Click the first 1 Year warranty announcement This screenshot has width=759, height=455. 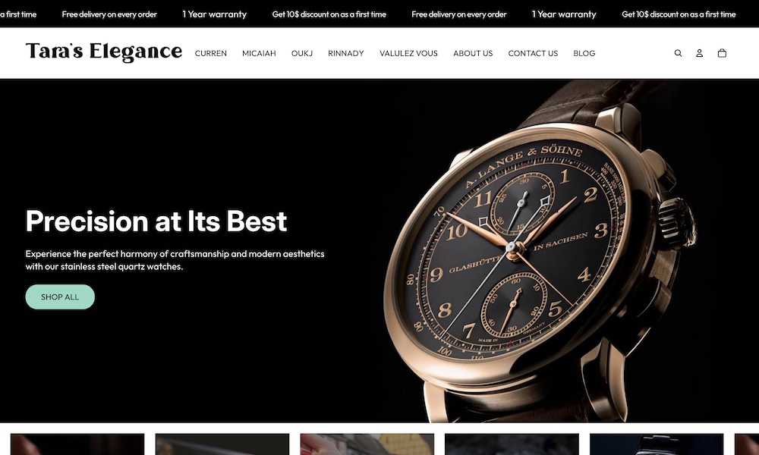(x=215, y=14)
